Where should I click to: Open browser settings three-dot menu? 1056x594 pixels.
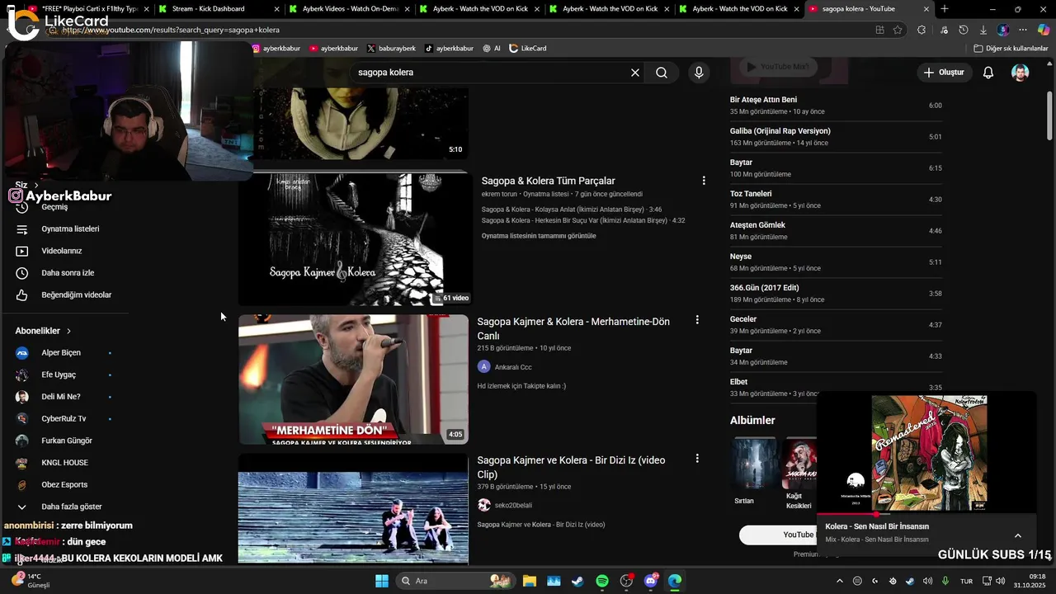pos(1023,30)
